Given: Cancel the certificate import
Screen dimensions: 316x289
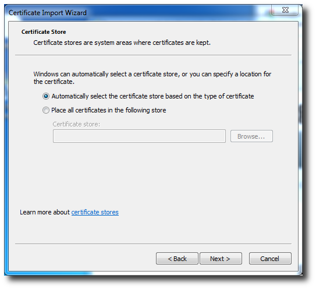Looking at the screenshot, I should 270,259.
